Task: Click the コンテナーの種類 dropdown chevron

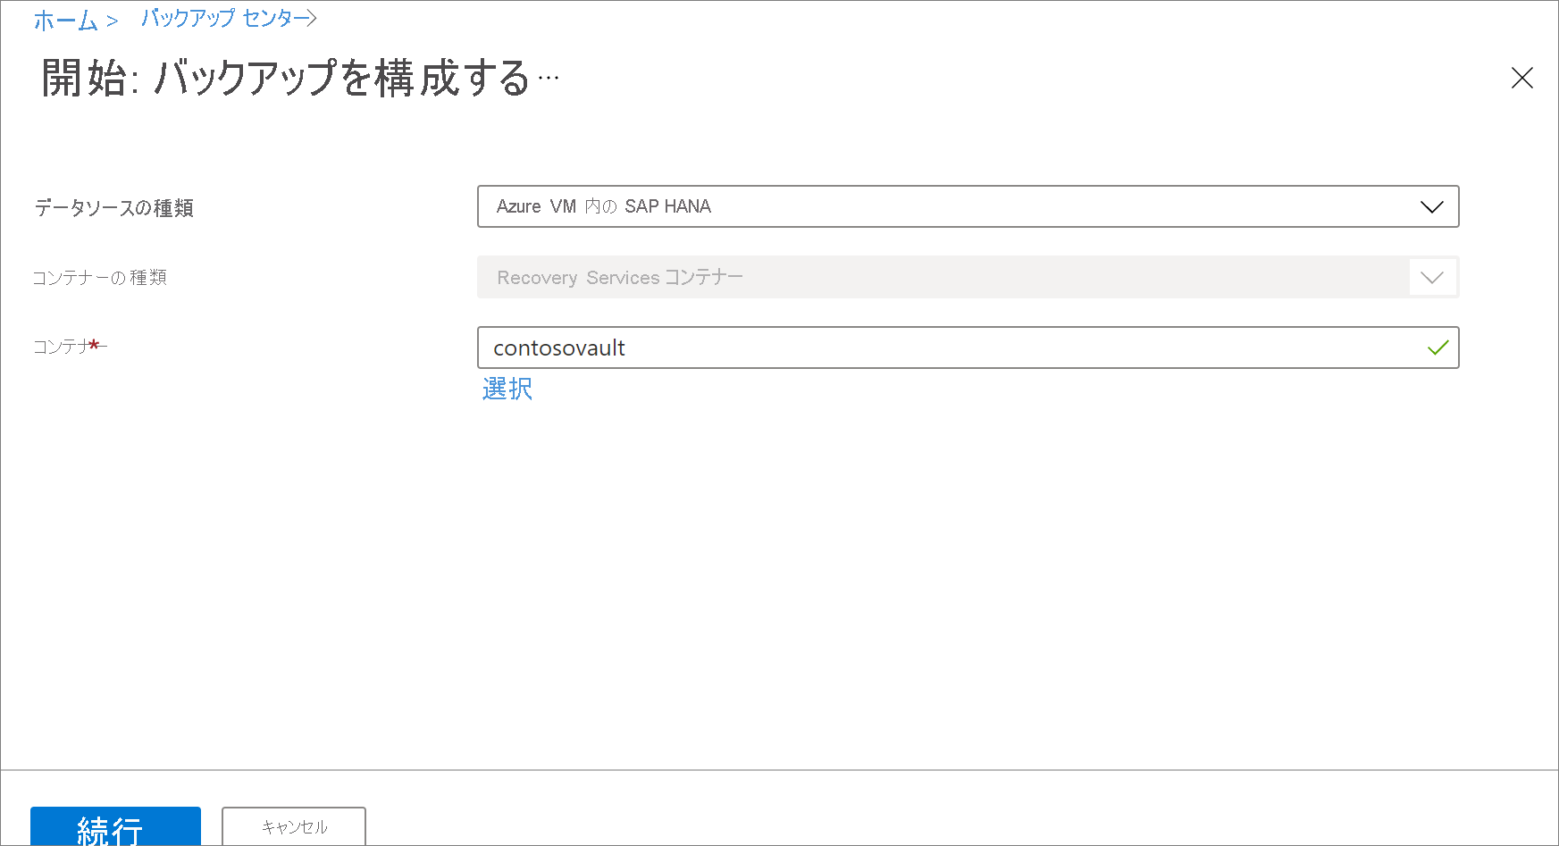Action: pos(1431,278)
